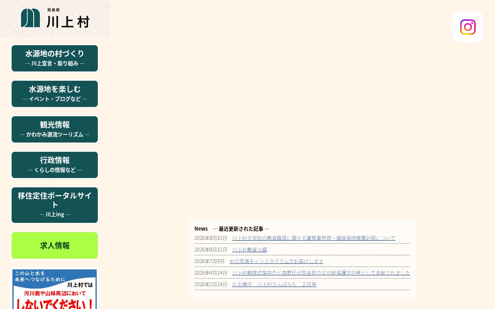The image size is (495, 309).
Task: Open 求人情報 green button
Action: (55, 246)
